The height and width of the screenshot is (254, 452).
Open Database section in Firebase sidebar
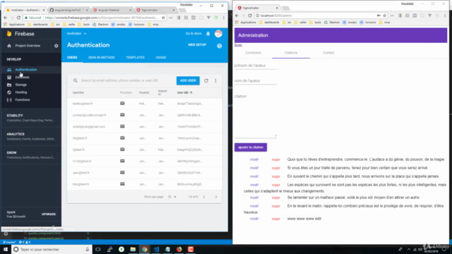coord(22,77)
